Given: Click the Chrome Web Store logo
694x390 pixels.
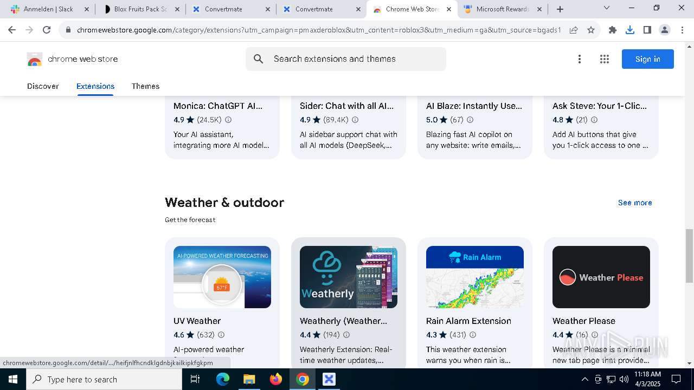Looking at the screenshot, I should click(35, 59).
